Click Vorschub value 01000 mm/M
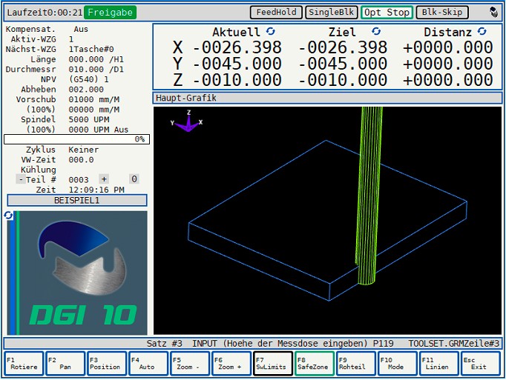 coord(94,99)
